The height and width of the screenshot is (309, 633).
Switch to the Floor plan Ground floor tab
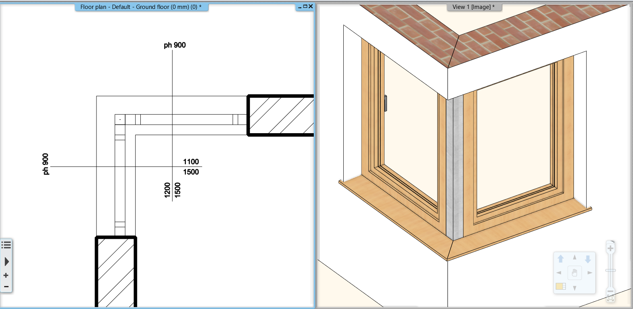[x=141, y=7]
